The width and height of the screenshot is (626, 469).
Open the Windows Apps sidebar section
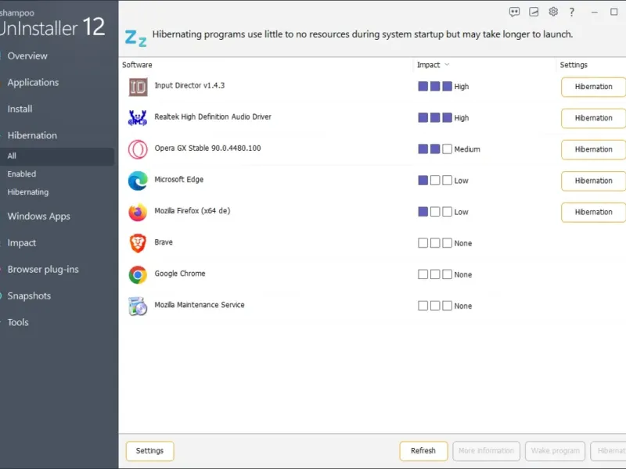(x=38, y=217)
